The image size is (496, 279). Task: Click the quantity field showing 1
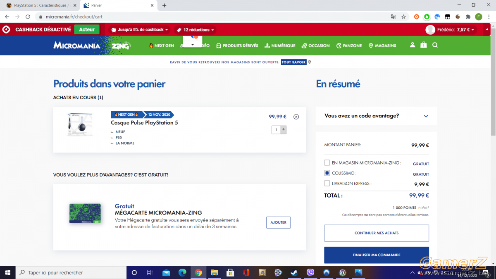pos(276,129)
